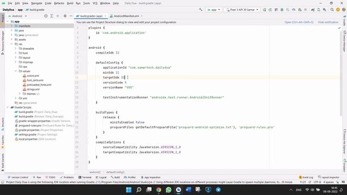Viewport: 347px width, 195px height.
Task: Click Select Opened File target icon
Action: [46, 16]
